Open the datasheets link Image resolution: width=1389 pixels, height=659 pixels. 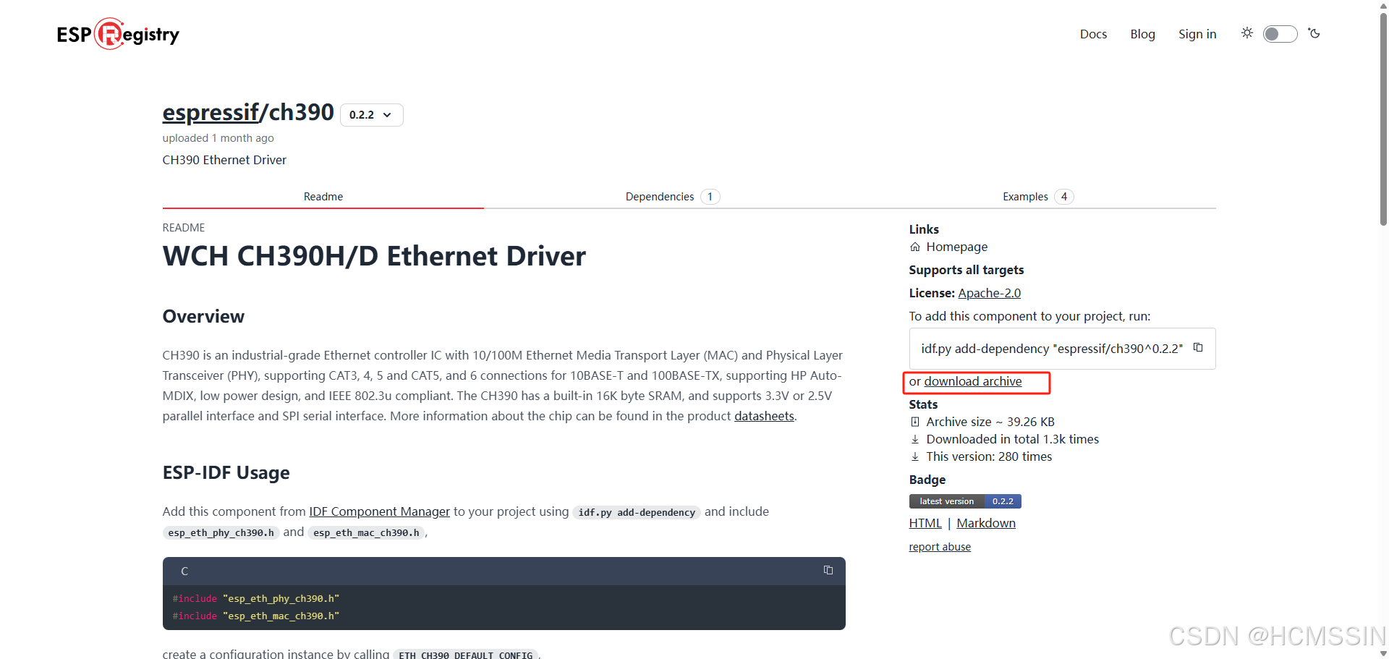(x=764, y=416)
